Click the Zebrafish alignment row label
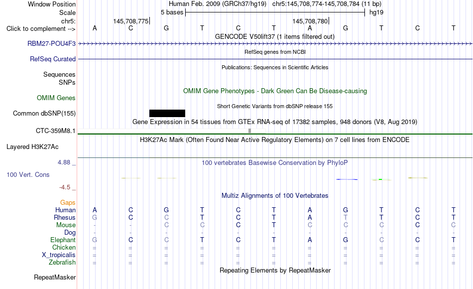This screenshot has width=473, height=289. (x=62, y=263)
